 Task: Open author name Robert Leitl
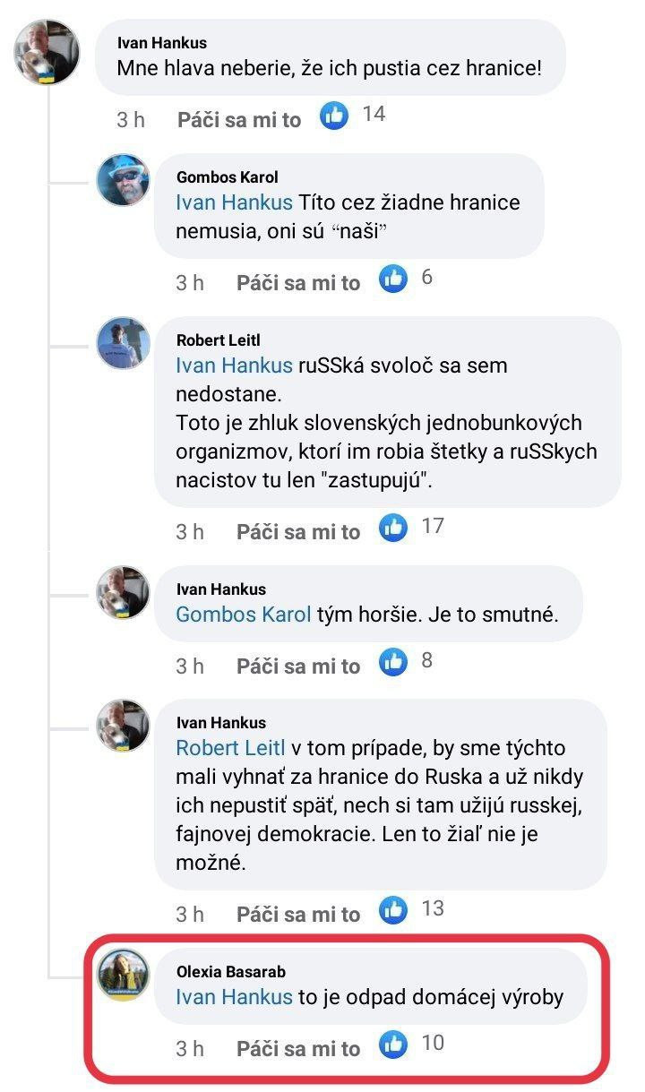click(x=220, y=340)
